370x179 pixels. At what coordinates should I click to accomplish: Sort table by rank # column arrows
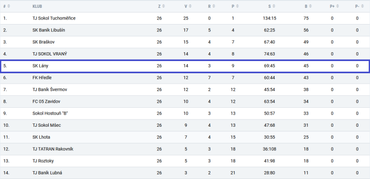(9, 6)
